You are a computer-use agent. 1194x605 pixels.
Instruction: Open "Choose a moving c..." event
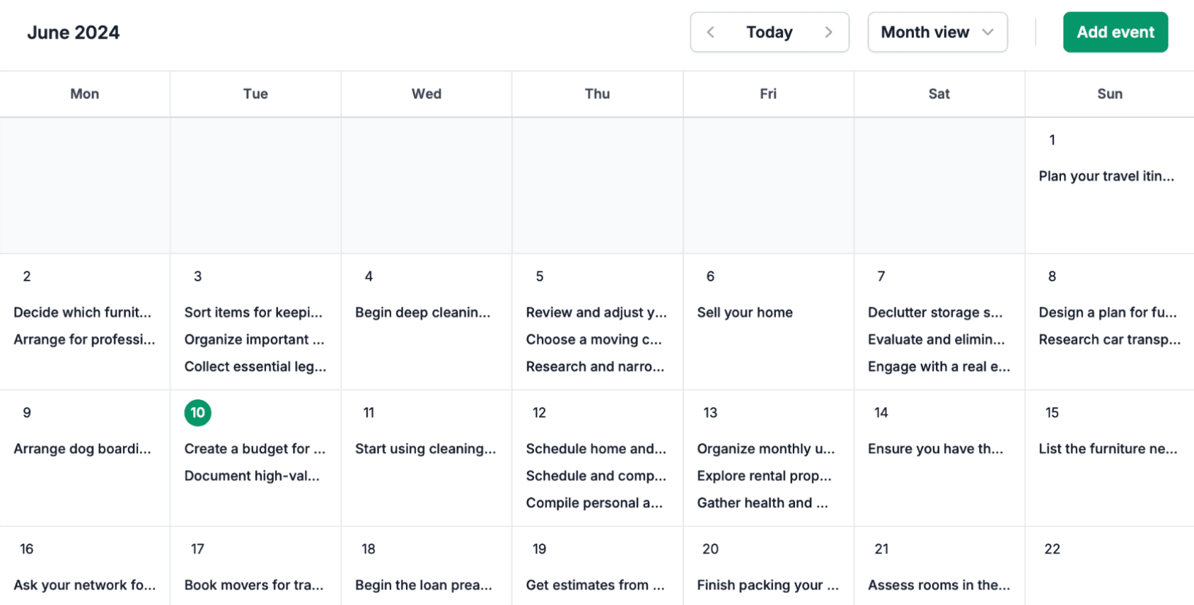coord(593,339)
